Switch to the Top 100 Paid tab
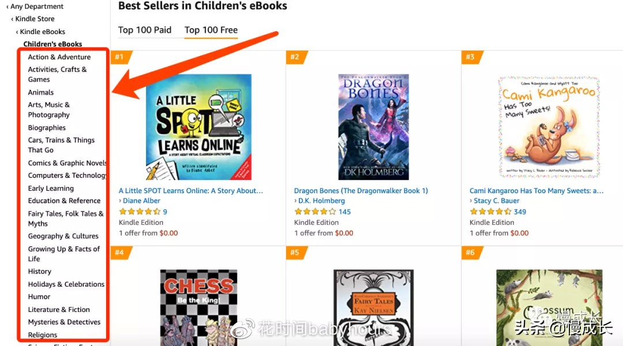Screen dimensions: 623x346 [x=145, y=30]
